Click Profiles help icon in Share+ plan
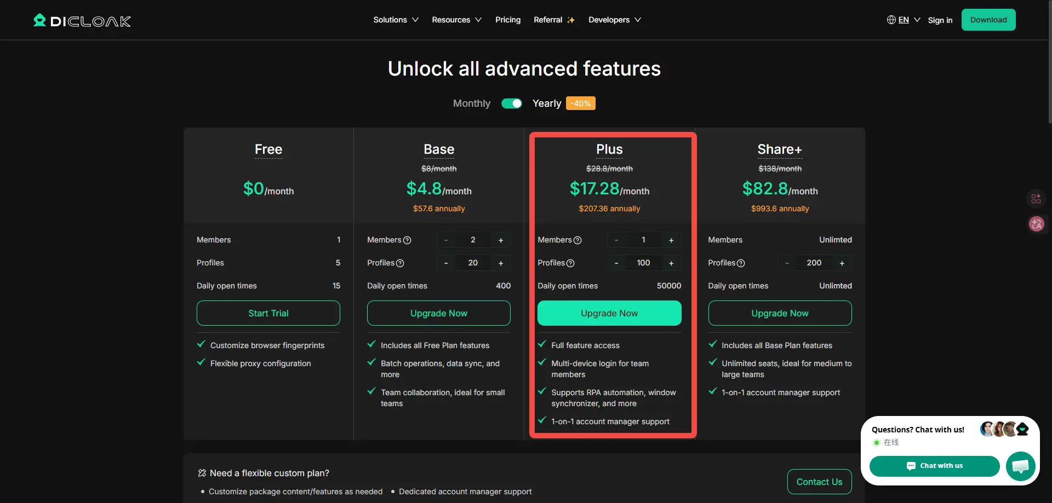Image resolution: width=1052 pixels, height=503 pixels. pyautogui.click(x=741, y=263)
